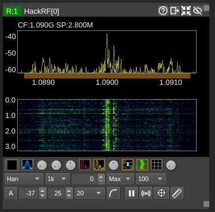Decrease the 25 range value with down arrow

coord(69,196)
